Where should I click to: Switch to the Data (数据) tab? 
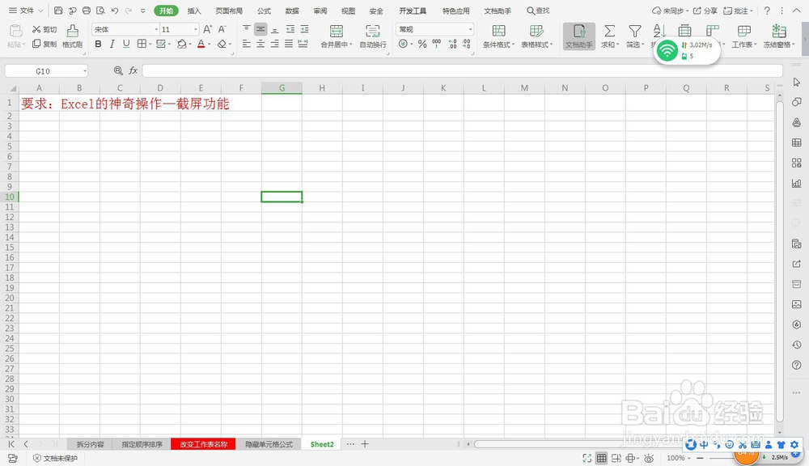tap(292, 11)
